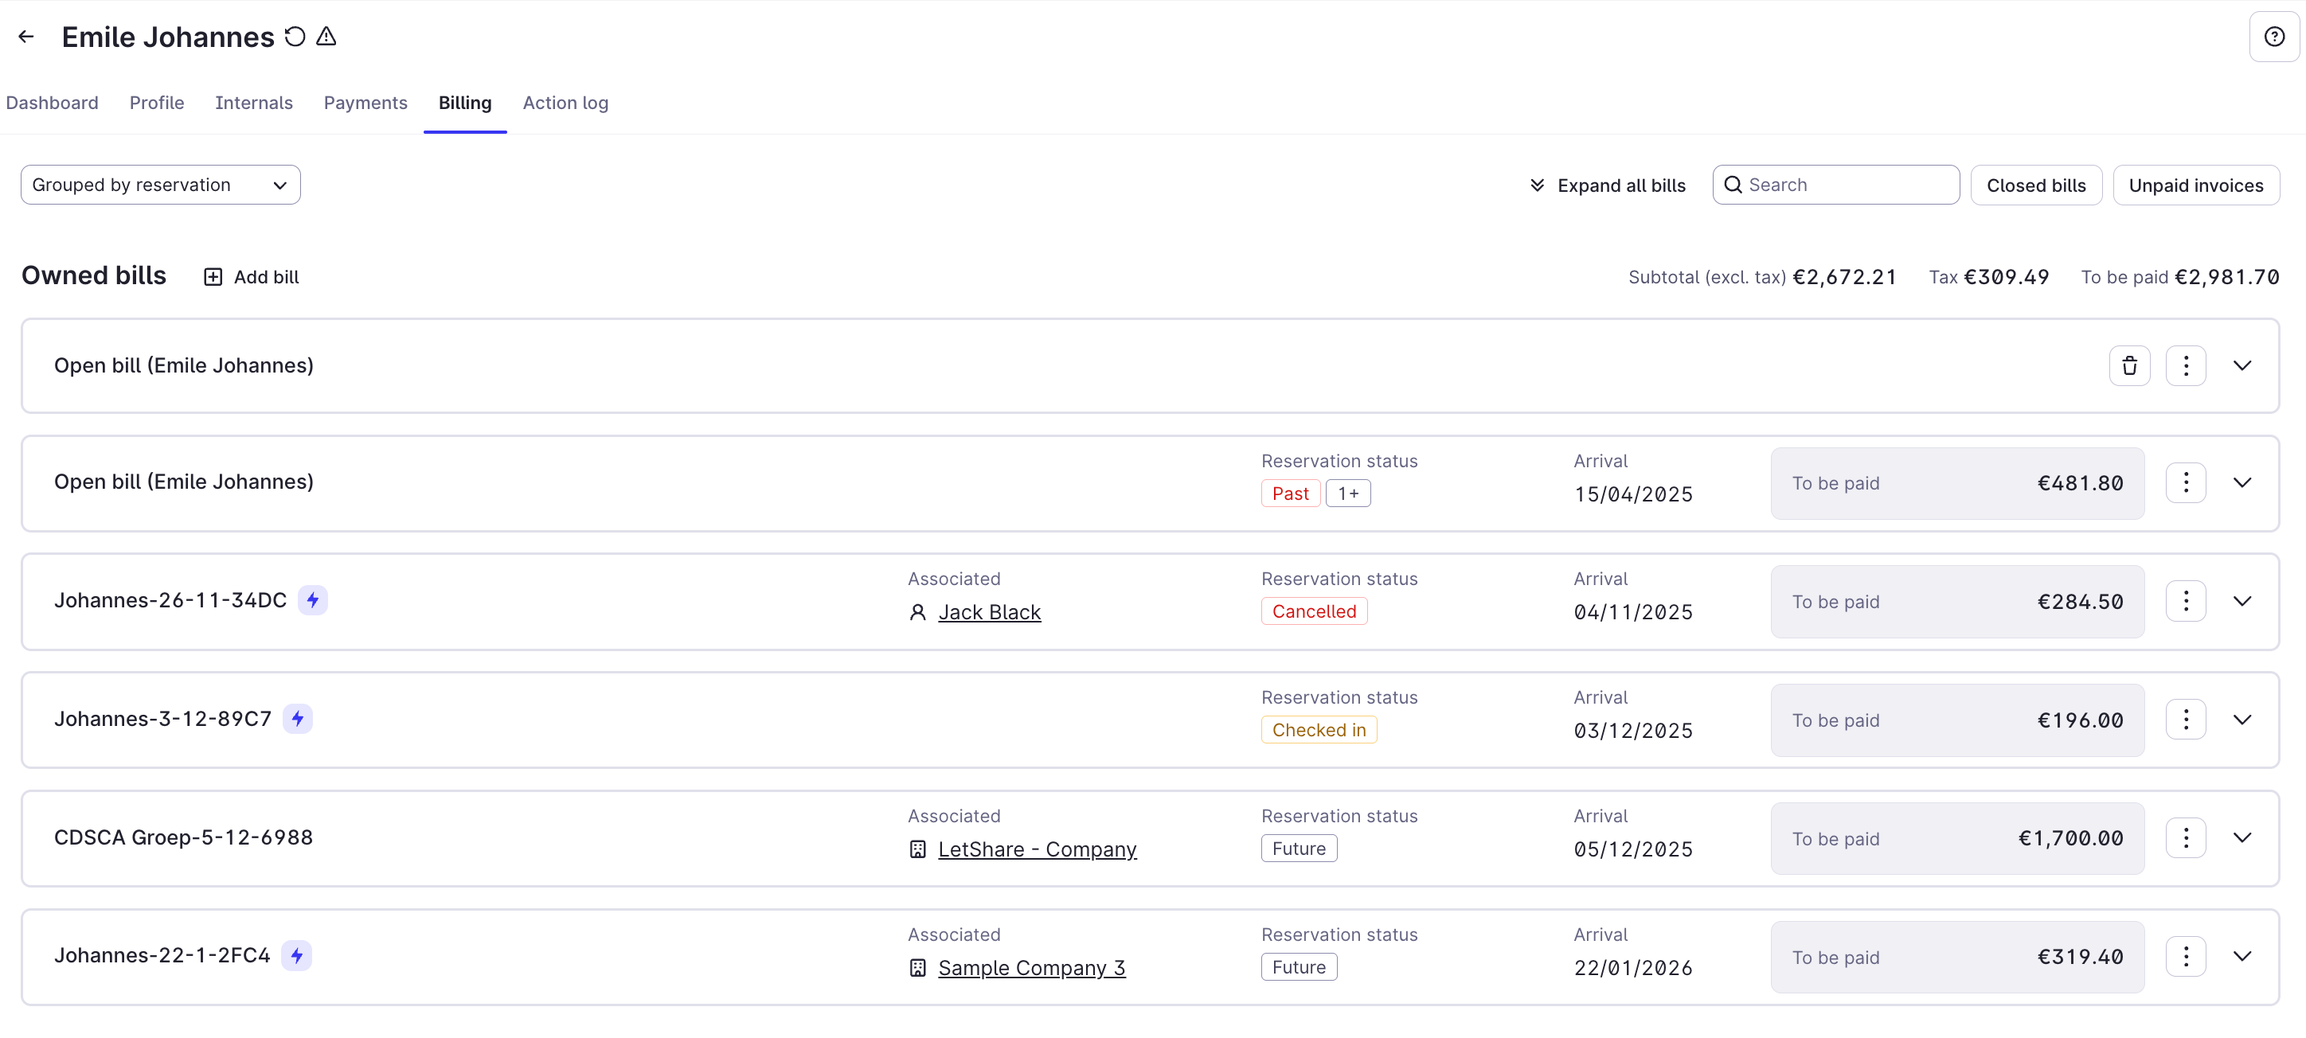Open three-dot menu for CDSCA Groep bill

(2185, 837)
